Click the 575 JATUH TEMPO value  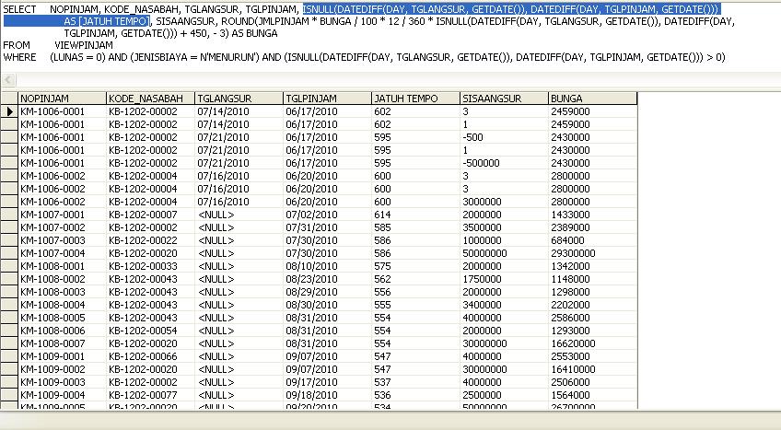415,266
